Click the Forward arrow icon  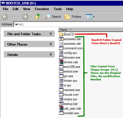(25, 17)
